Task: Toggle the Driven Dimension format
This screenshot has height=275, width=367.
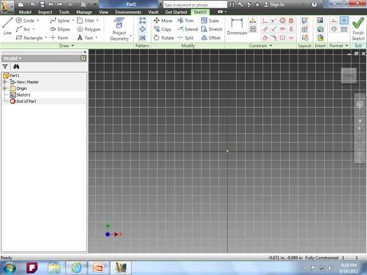Action: point(344,29)
